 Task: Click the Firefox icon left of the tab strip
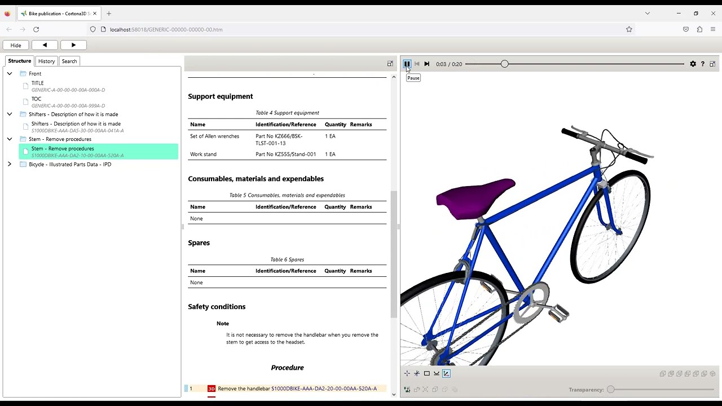point(7,14)
